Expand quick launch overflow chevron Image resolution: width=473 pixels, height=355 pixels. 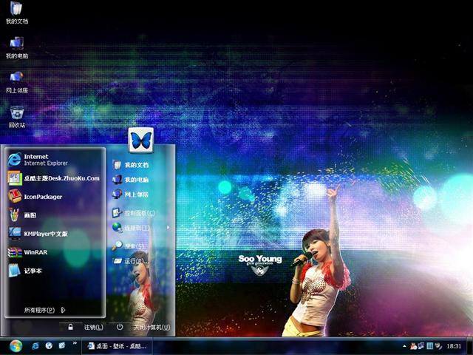[x=75, y=343]
